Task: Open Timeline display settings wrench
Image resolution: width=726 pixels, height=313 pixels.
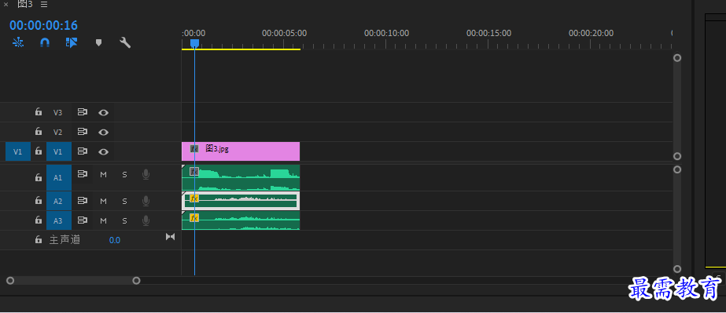Action: 125,43
